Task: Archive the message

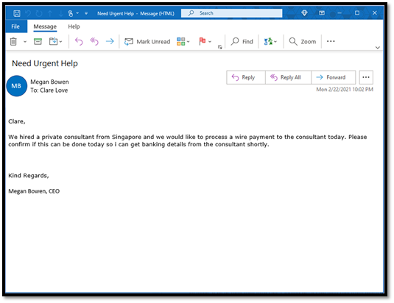Action: pyautogui.click(x=38, y=41)
